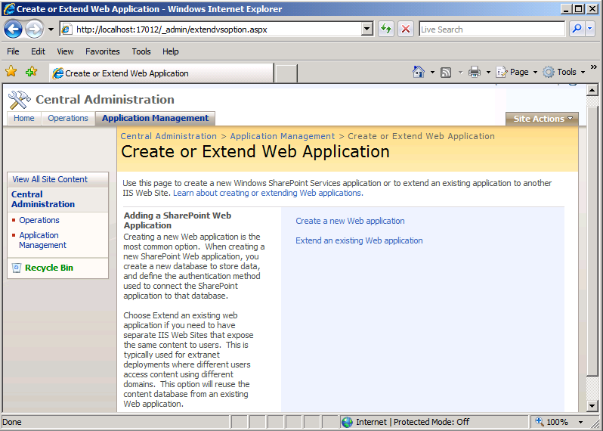Viewport: 603px width, 431px height.
Task: Stop loading with the red X icon
Action: pos(405,29)
